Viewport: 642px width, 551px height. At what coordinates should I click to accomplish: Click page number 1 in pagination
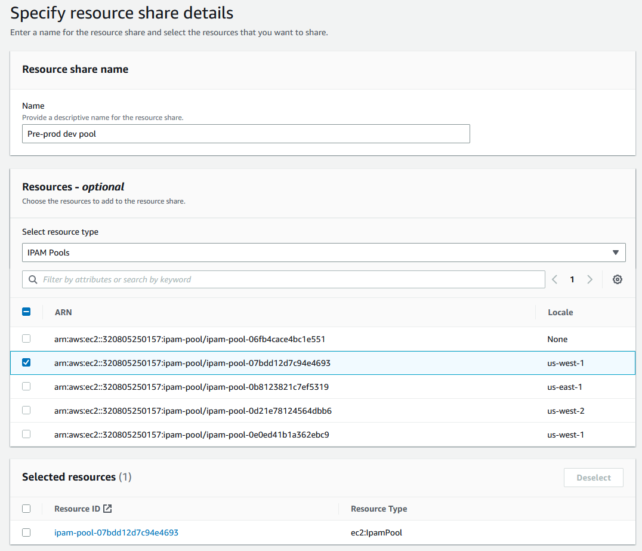[572, 279]
